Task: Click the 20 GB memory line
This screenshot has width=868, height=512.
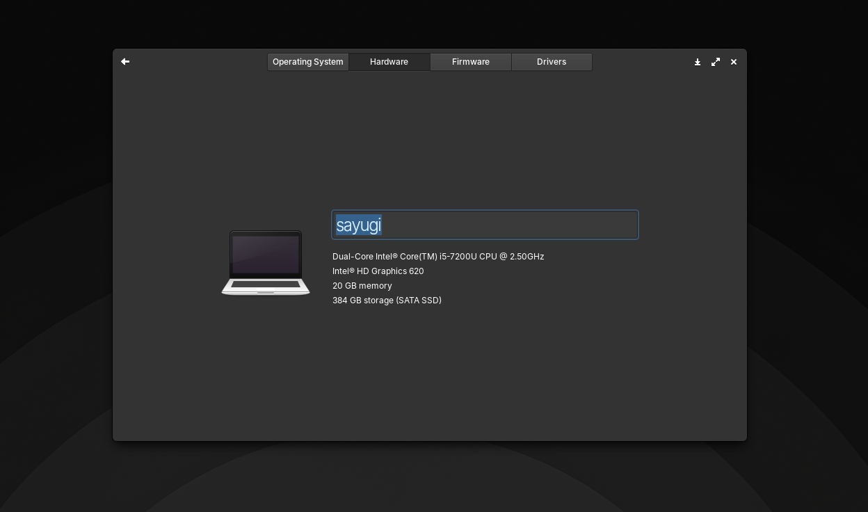Action: (362, 286)
